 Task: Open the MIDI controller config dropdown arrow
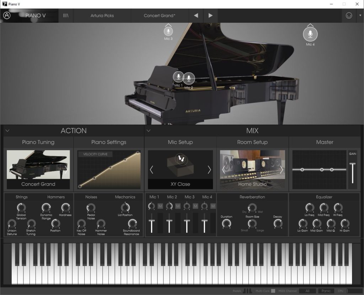(360, 16)
